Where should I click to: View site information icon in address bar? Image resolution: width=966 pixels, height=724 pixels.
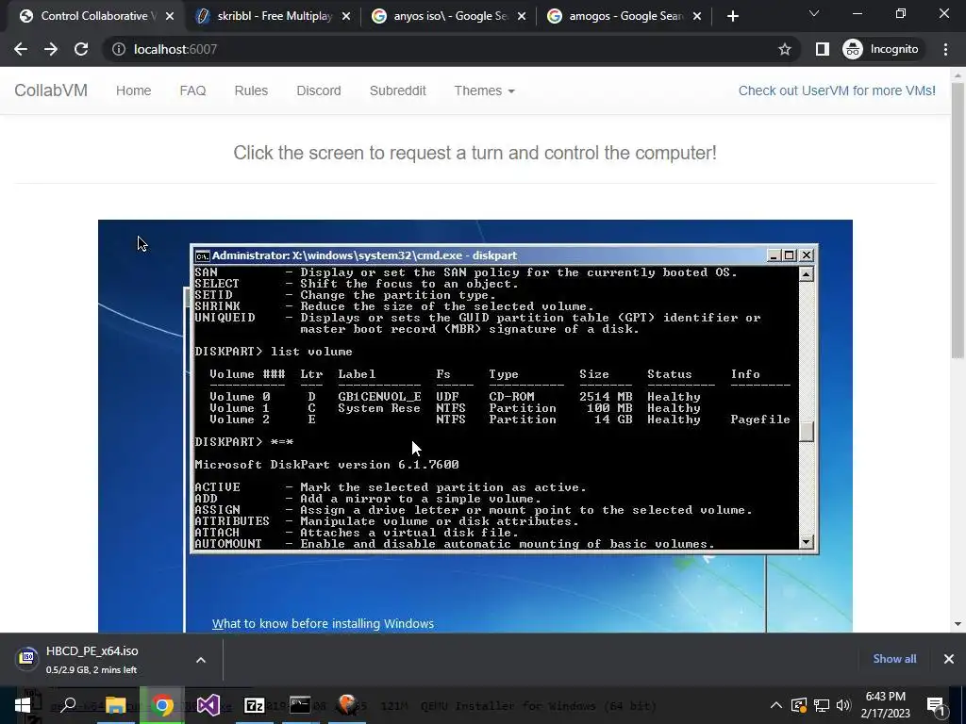point(118,49)
